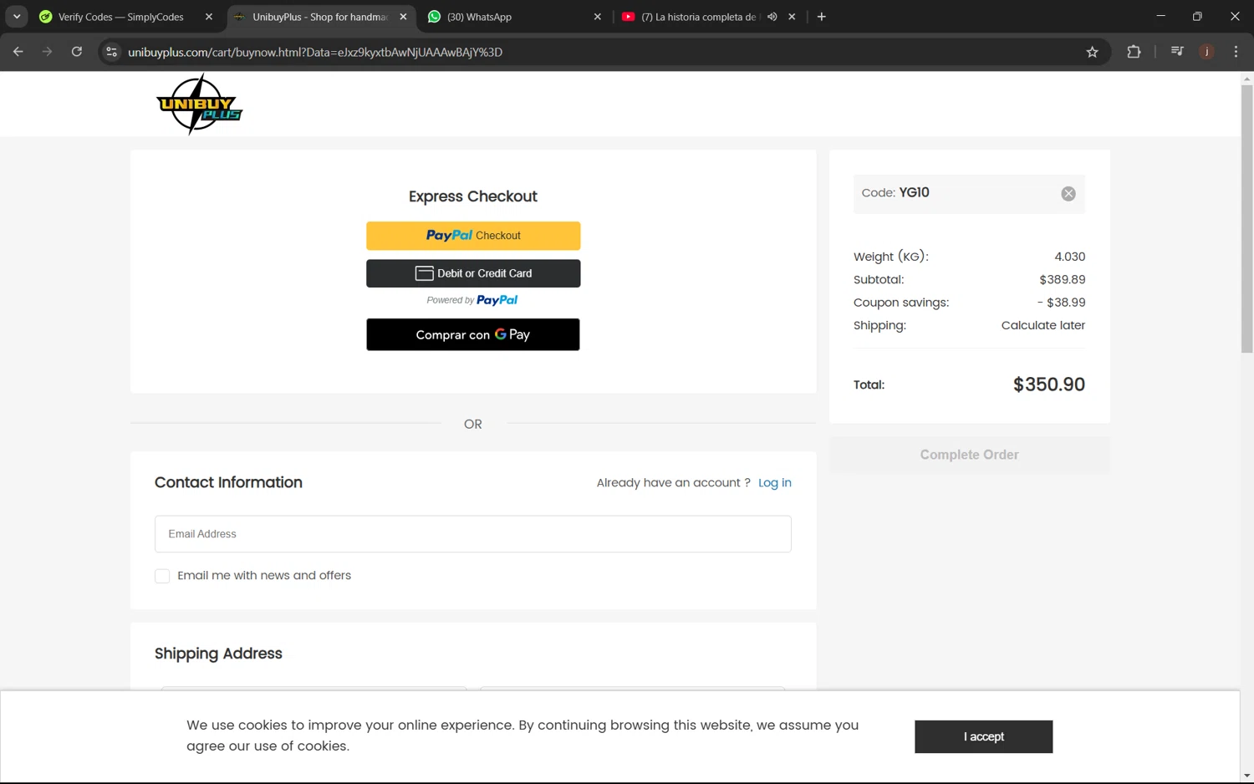Close the YouTube La historia tab
The height and width of the screenshot is (784, 1254).
click(792, 17)
